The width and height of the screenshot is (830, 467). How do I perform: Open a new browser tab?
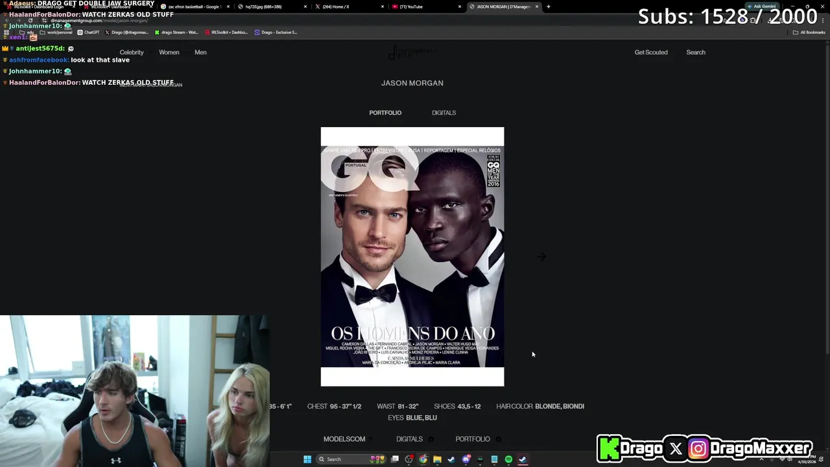point(549,6)
